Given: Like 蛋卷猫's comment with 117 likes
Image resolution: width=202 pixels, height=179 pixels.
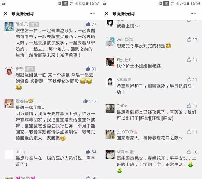Looking at the screenshot, I should click(86, 101).
